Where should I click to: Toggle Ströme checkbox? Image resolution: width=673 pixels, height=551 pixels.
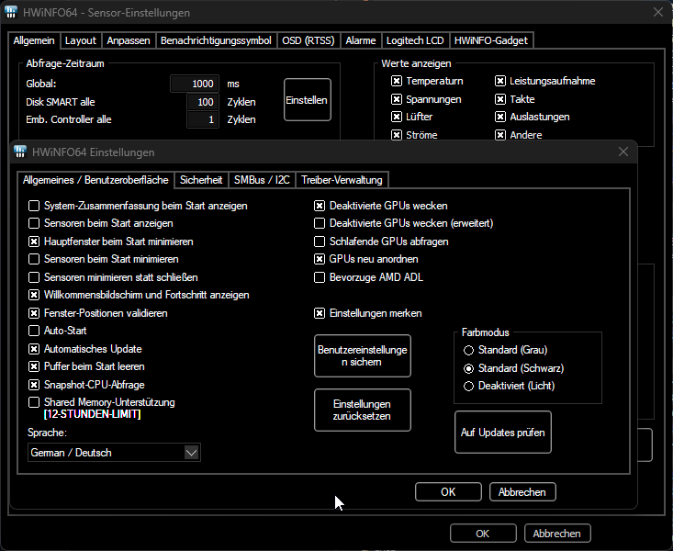pyautogui.click(x=397, y=135)
